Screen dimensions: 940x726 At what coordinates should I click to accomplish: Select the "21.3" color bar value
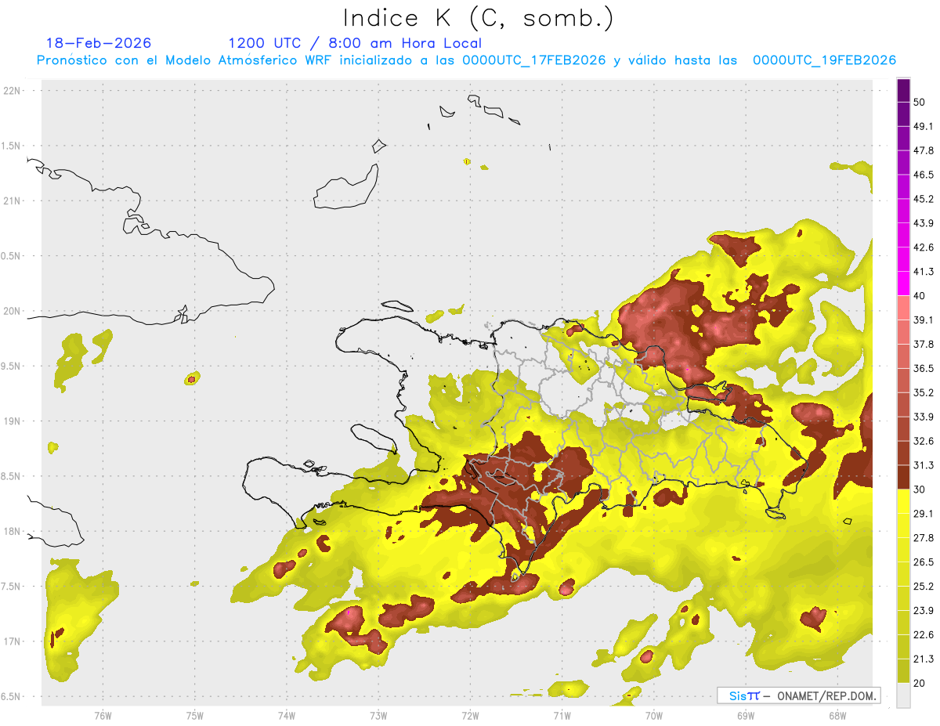[x=924, y=659]
